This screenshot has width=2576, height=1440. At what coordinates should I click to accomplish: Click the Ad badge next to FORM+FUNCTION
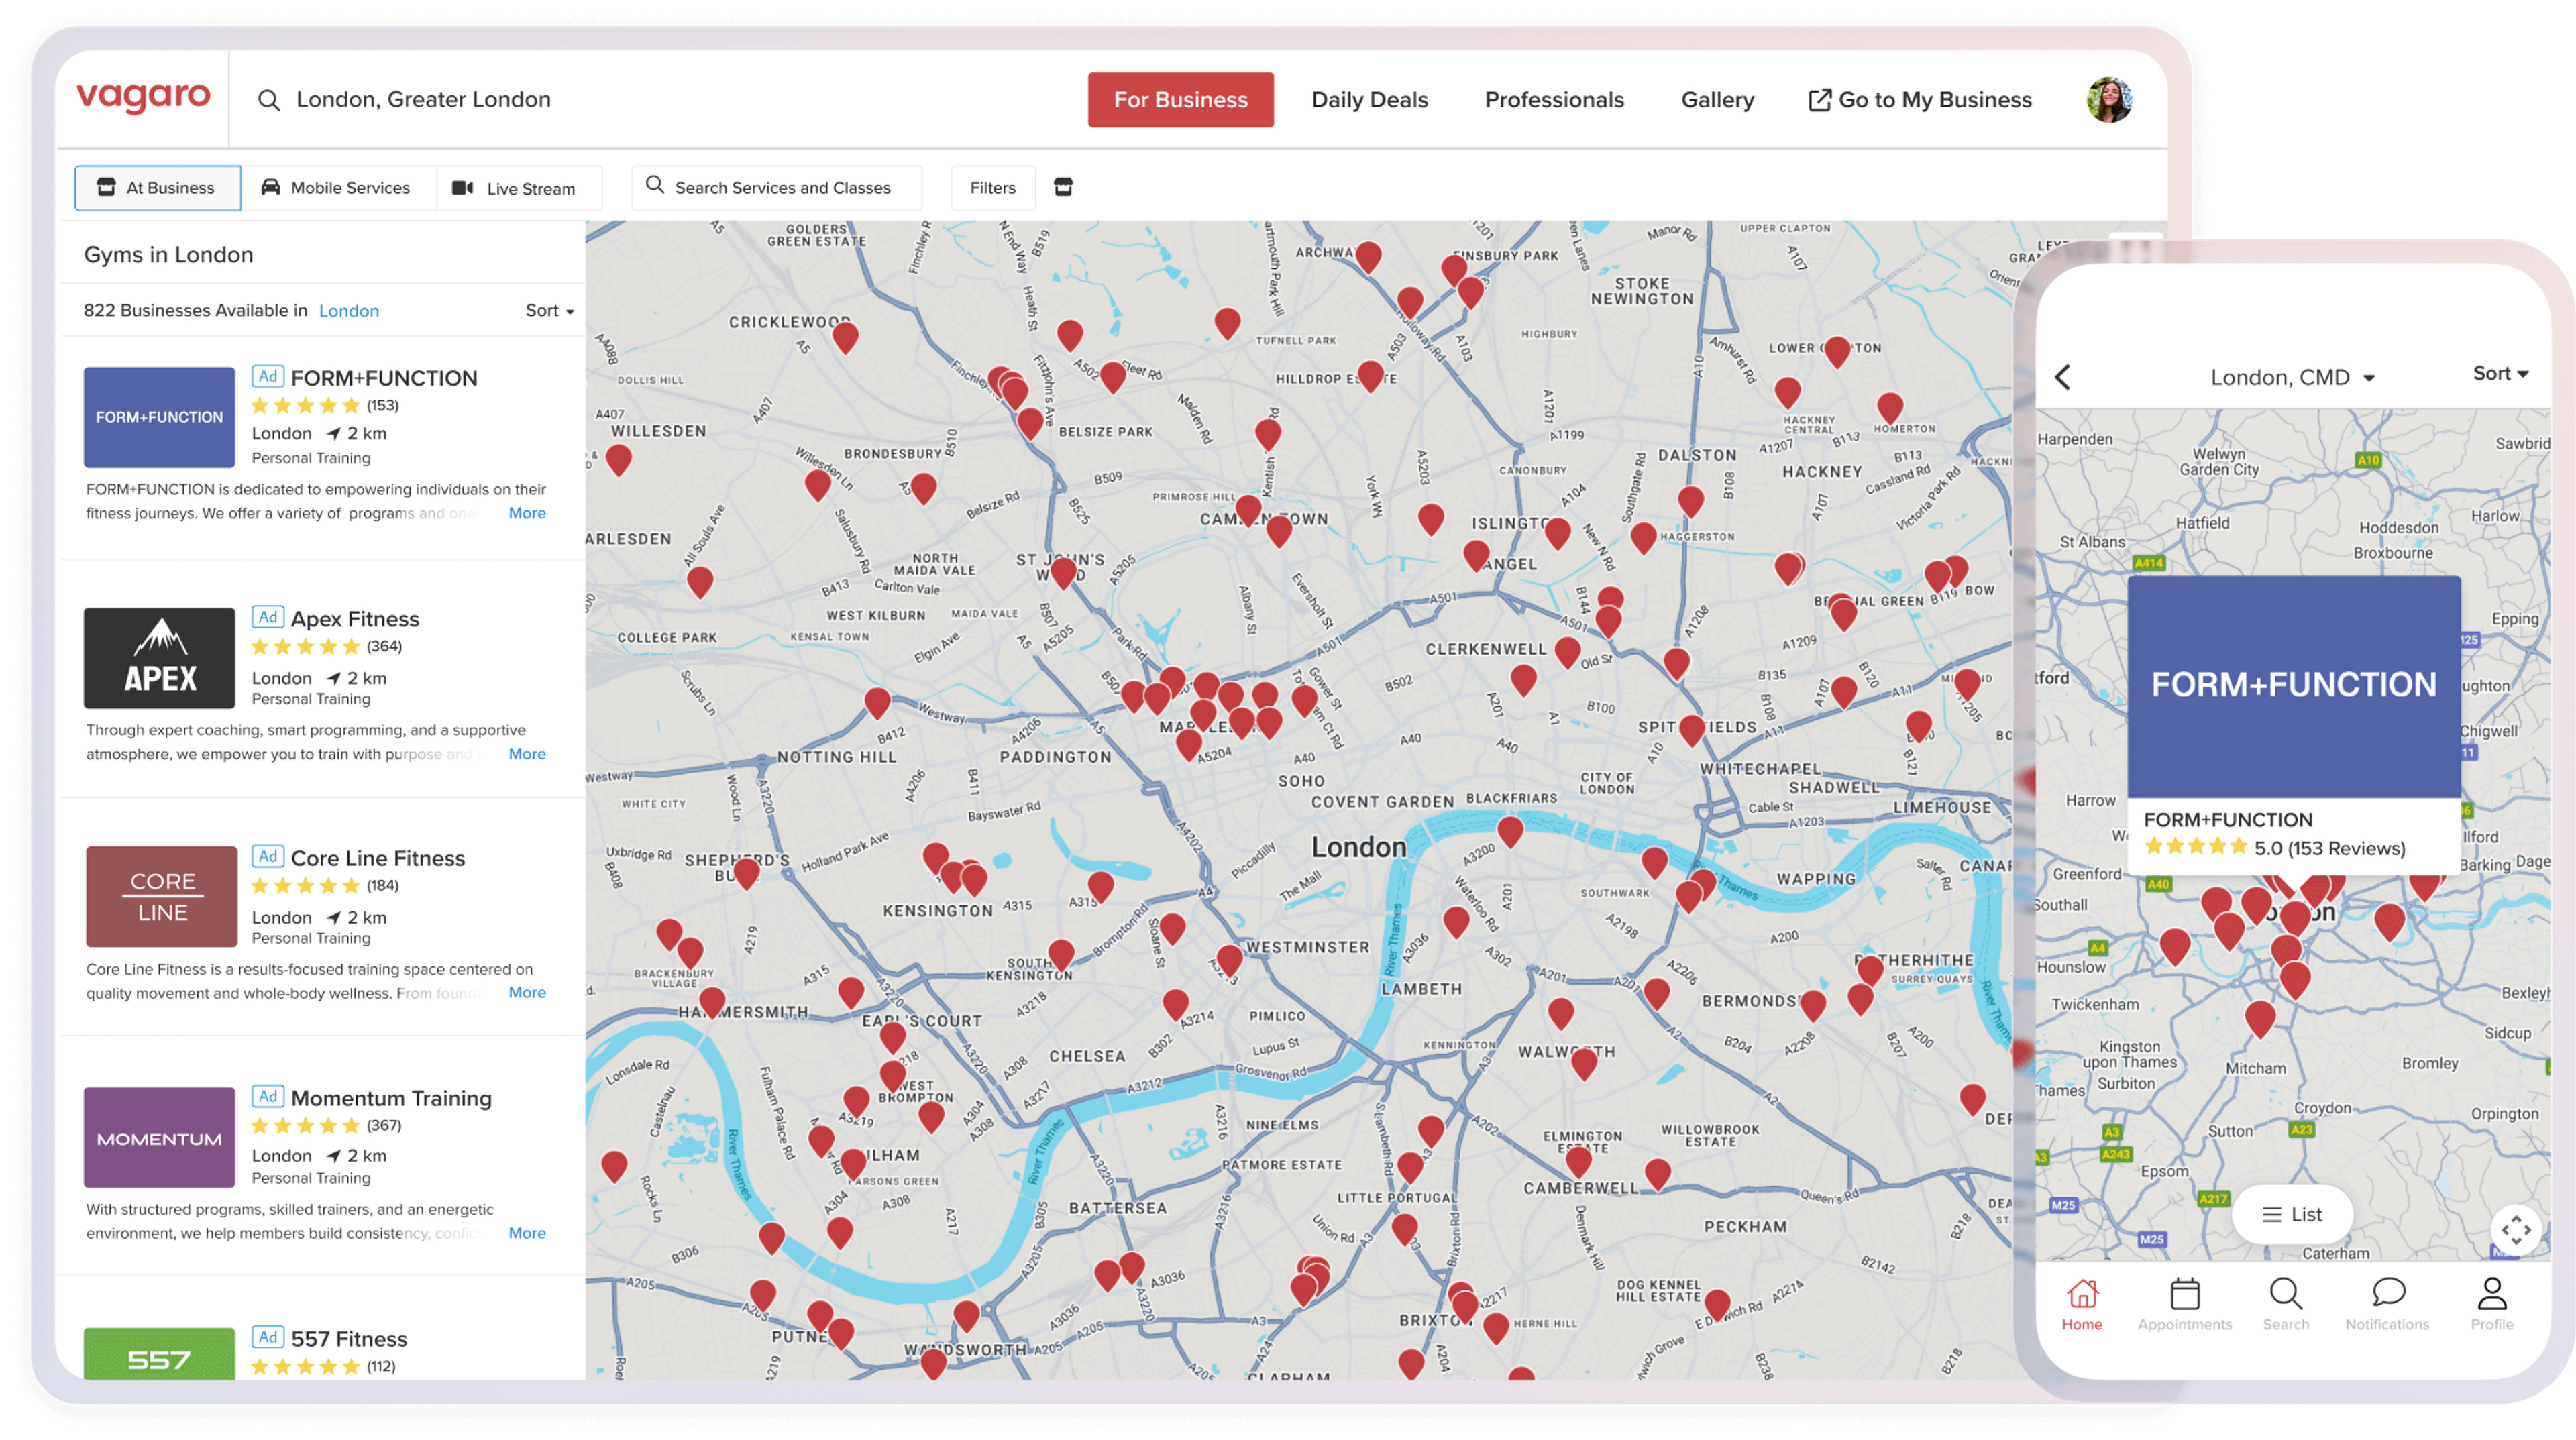268,376
